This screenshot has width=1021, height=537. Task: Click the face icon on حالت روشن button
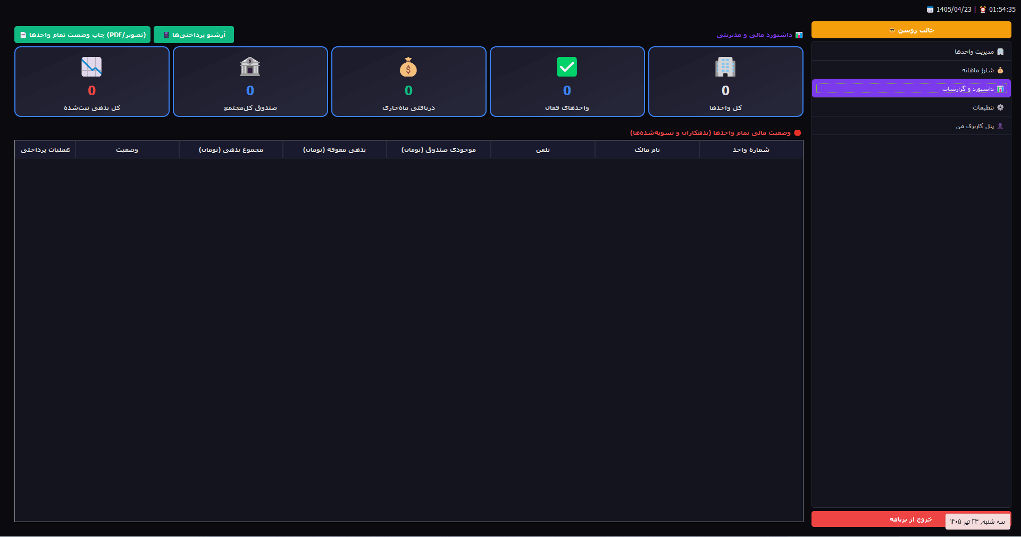click(892, 30)
